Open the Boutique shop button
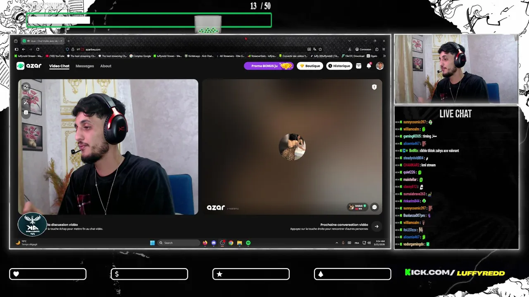 pos(310,66)
